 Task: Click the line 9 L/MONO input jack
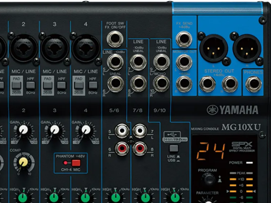point(162,62)
